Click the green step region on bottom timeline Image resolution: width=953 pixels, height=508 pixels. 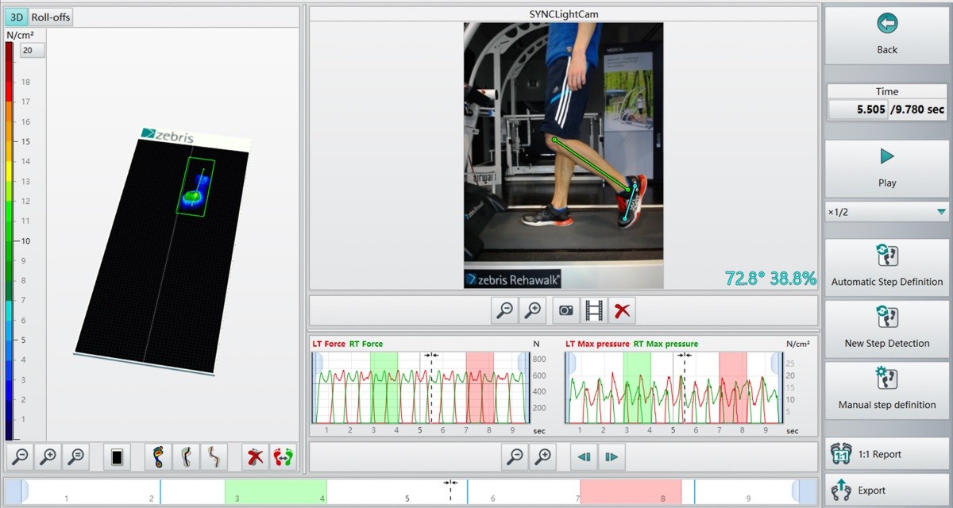[276, 491]
